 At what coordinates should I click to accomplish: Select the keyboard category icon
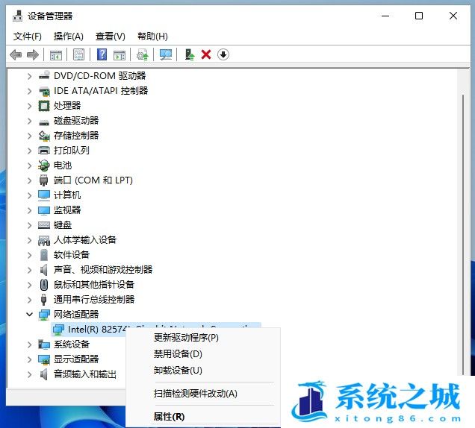click(44, 224)
